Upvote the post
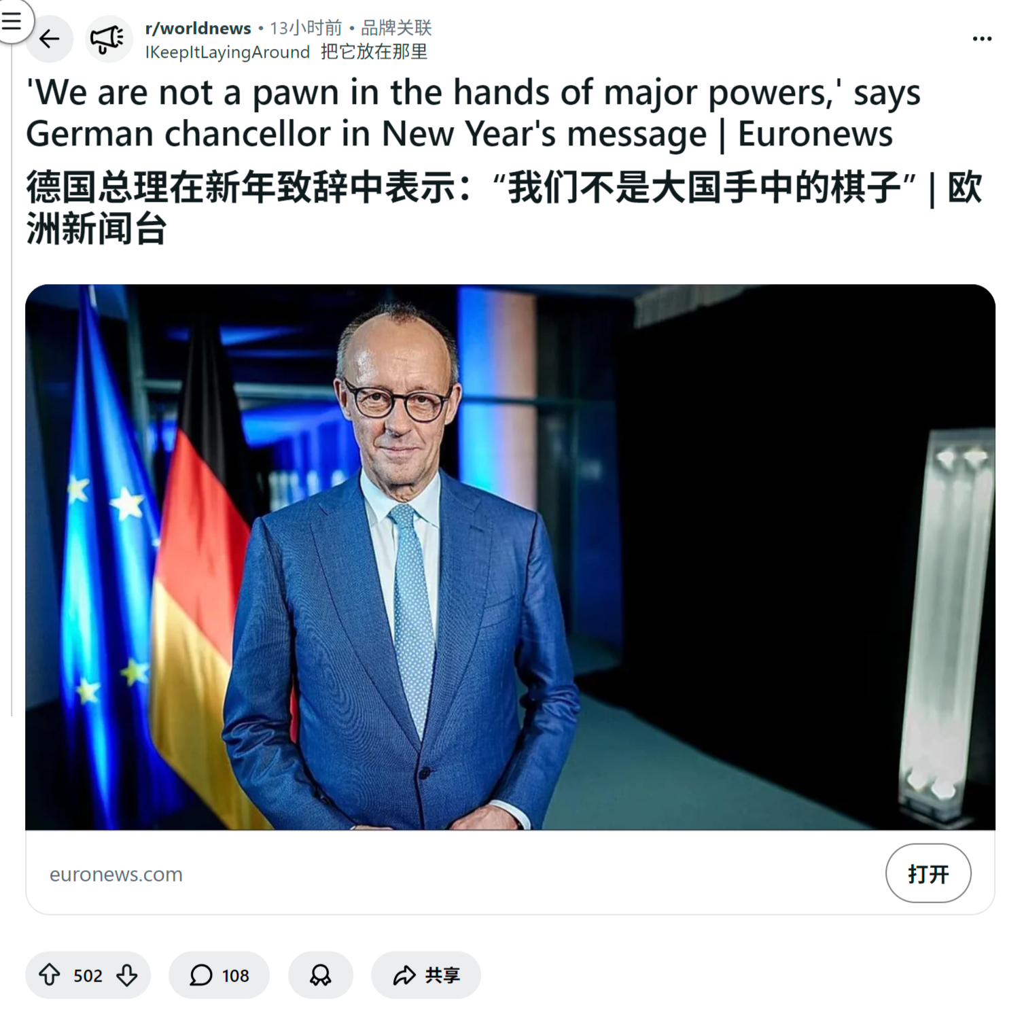 tap(49, 975)
